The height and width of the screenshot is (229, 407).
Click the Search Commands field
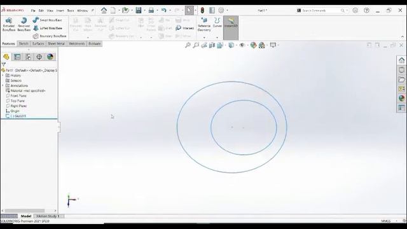tap(321, 10)
